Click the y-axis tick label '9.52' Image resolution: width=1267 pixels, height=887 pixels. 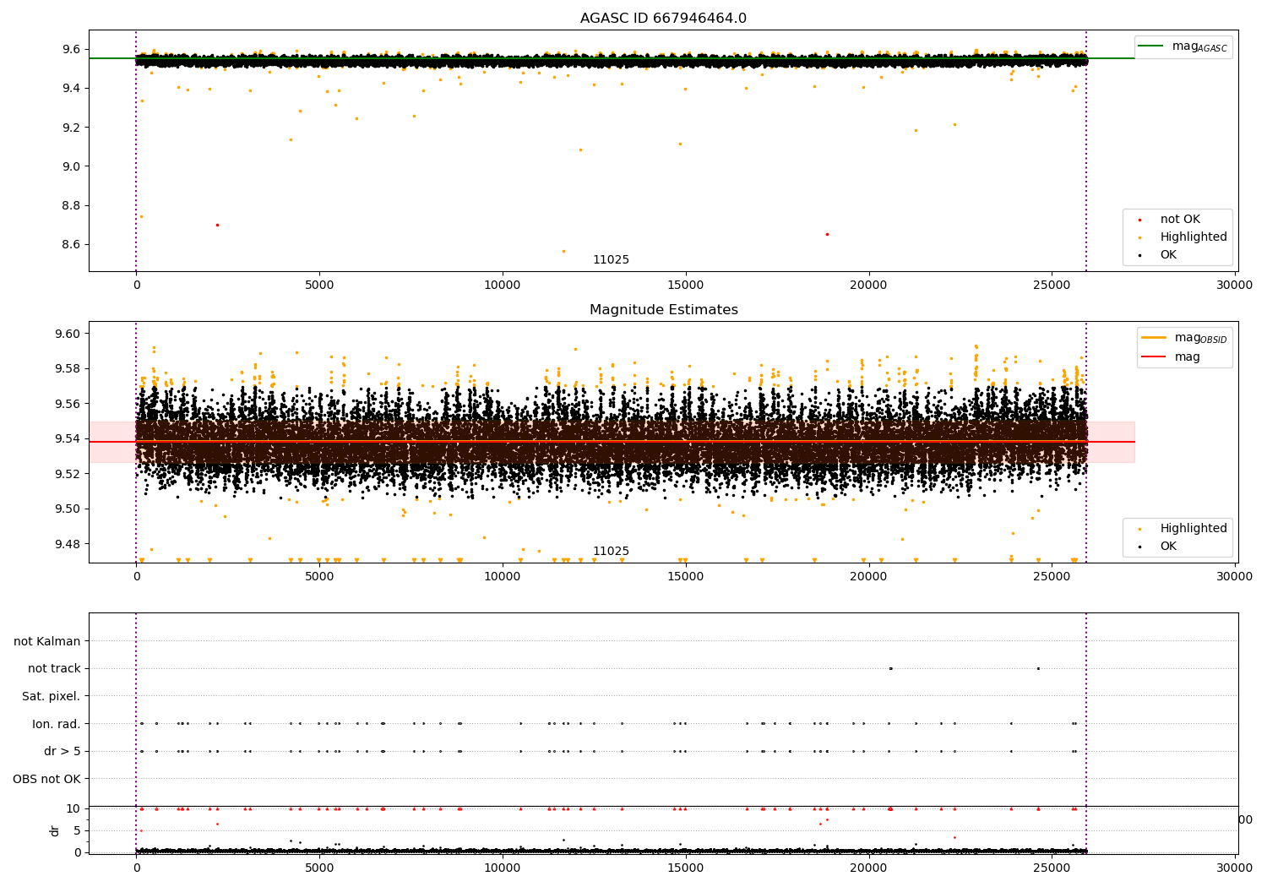pyautogui.click(x=68, y=474)
